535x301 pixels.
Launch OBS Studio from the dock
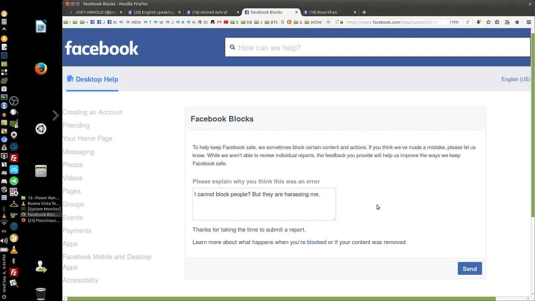click(14, 101)
